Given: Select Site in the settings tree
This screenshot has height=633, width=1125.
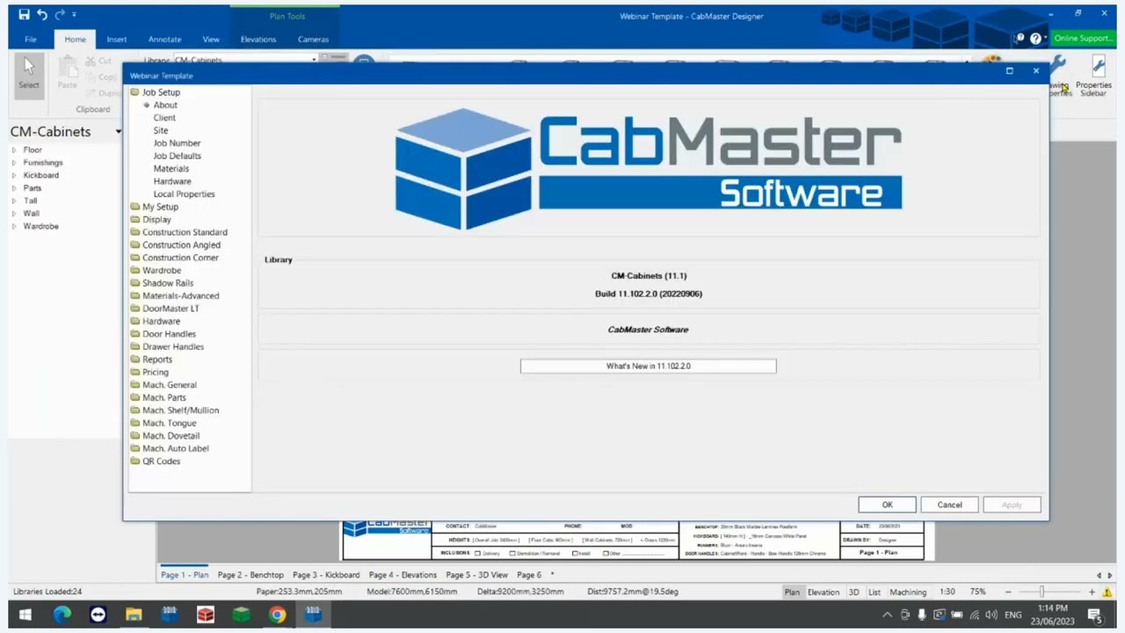Looking at the screenshot, I should click(161, 130).
